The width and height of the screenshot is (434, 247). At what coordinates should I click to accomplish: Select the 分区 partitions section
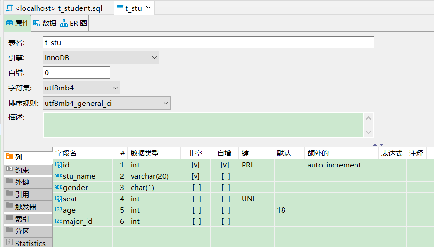click(28, 231)
